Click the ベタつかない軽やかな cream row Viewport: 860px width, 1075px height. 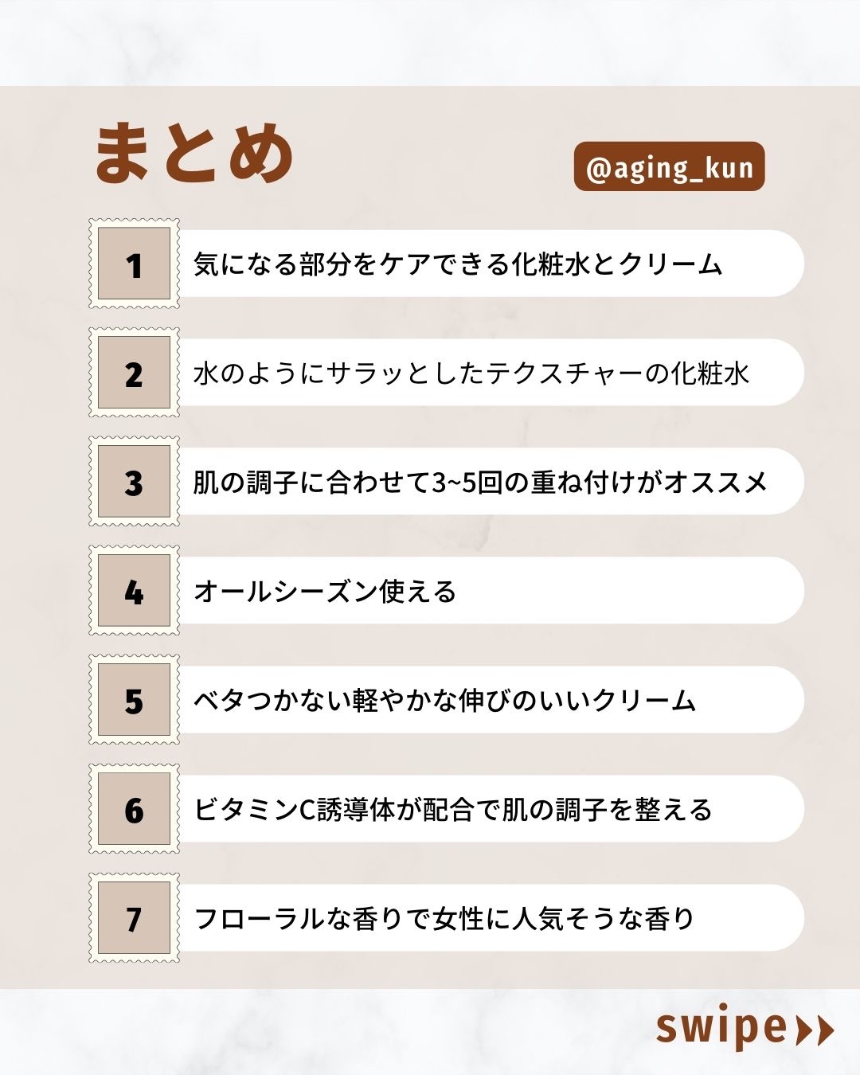click(x=445, y=701)
